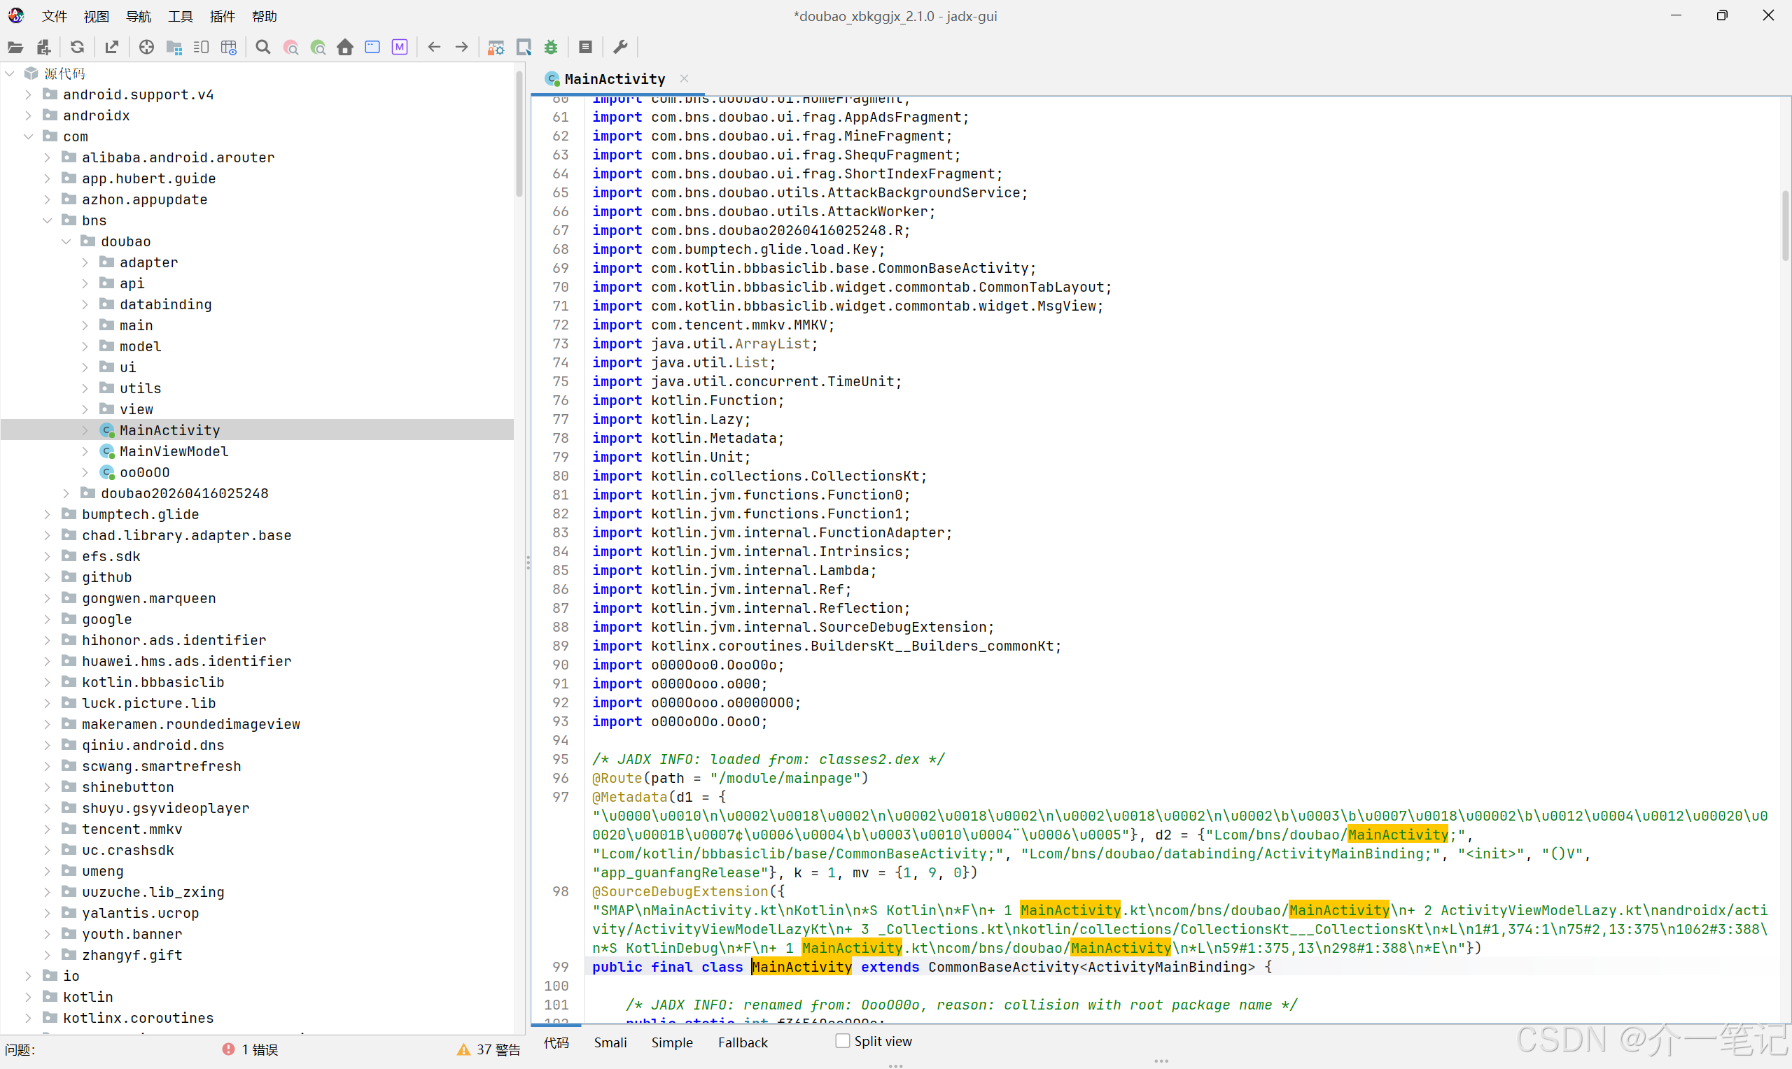1792x1069 pixels.
Task: Open preferences with the wrench icon
Action: tap(620, 48)
